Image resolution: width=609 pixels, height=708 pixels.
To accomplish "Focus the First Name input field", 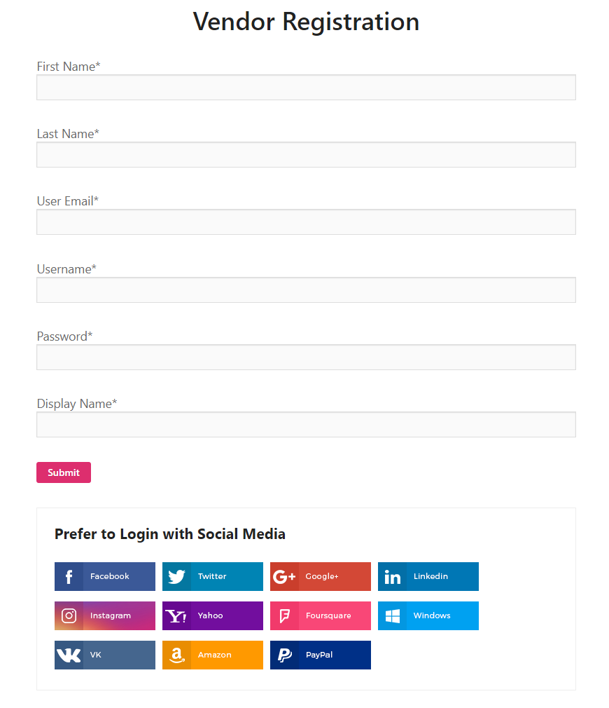I will tap(306, 88).
